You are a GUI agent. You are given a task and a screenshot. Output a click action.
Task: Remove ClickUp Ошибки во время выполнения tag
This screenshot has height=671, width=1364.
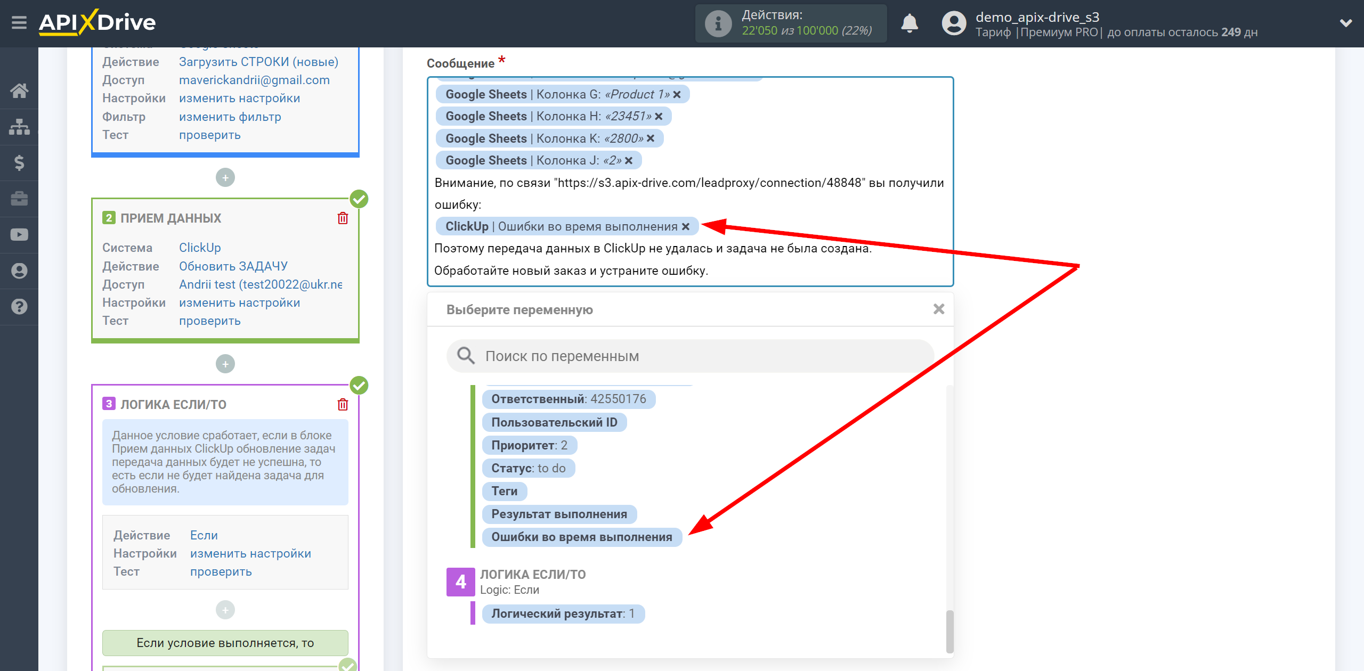686,227
